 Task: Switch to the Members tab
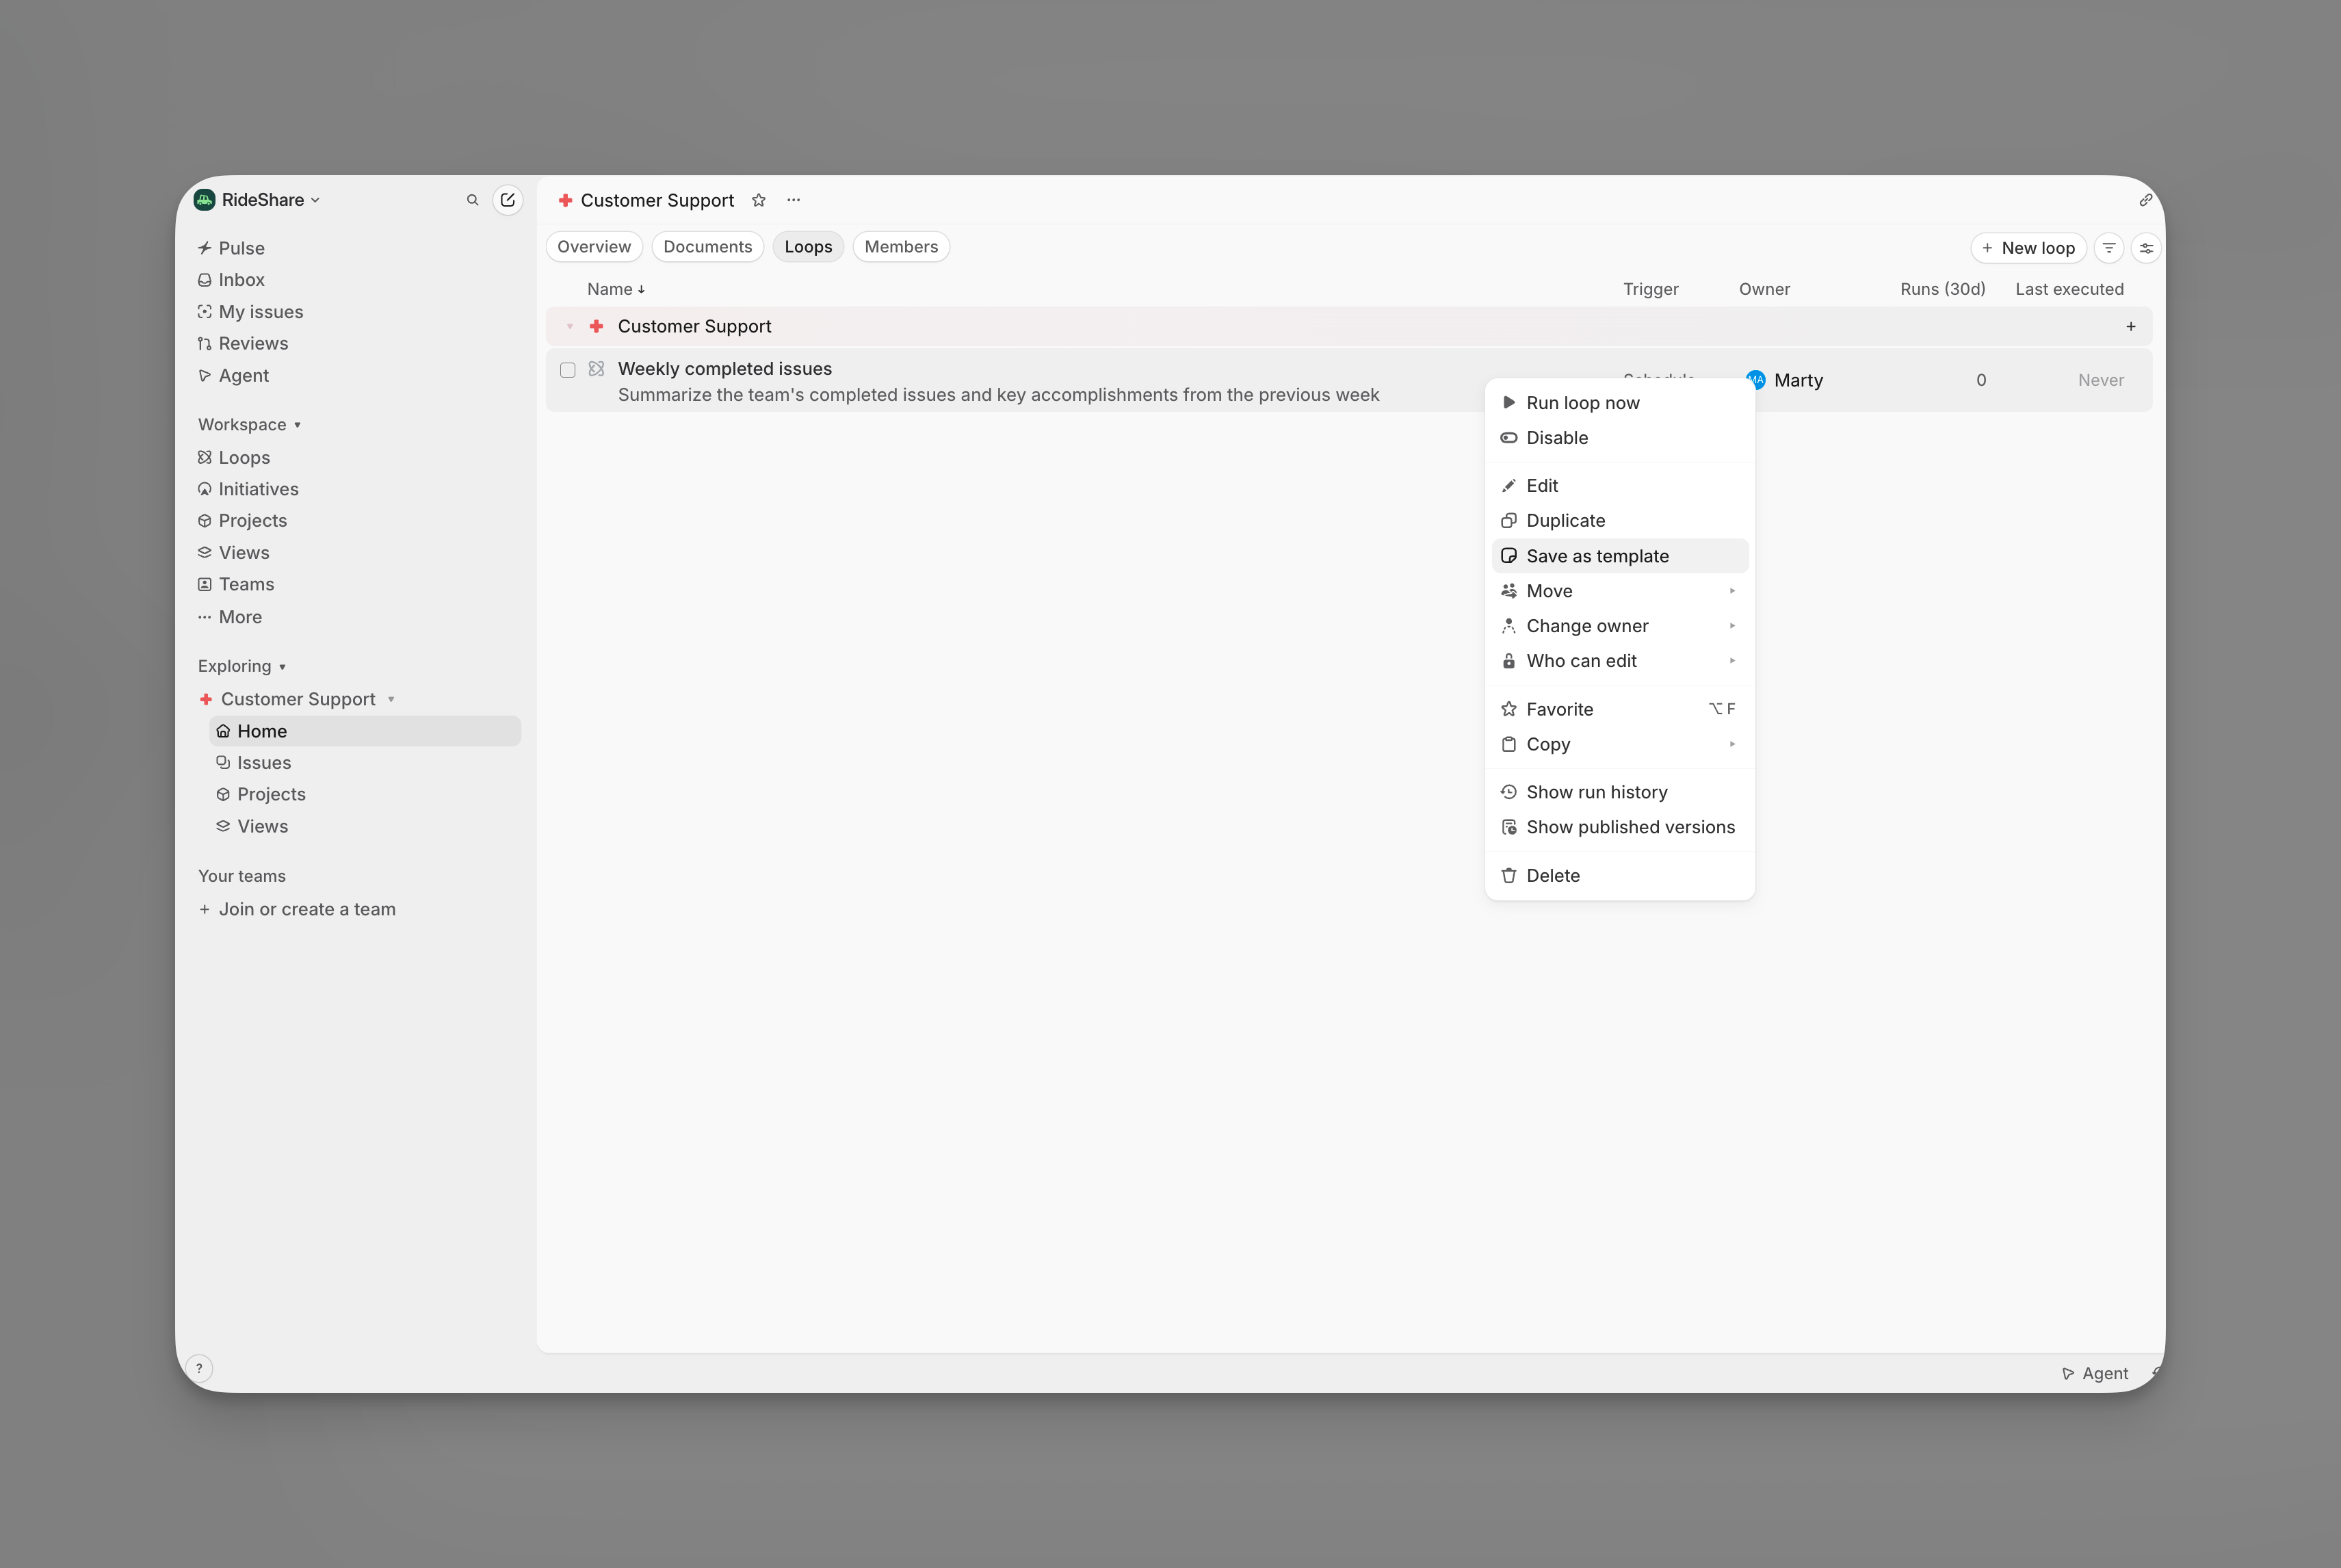coord(901,247)
